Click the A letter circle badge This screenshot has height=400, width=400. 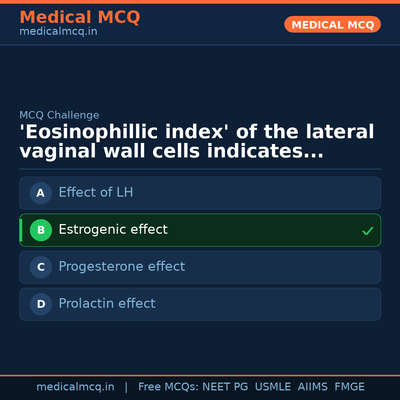click(x=41, y=193)
